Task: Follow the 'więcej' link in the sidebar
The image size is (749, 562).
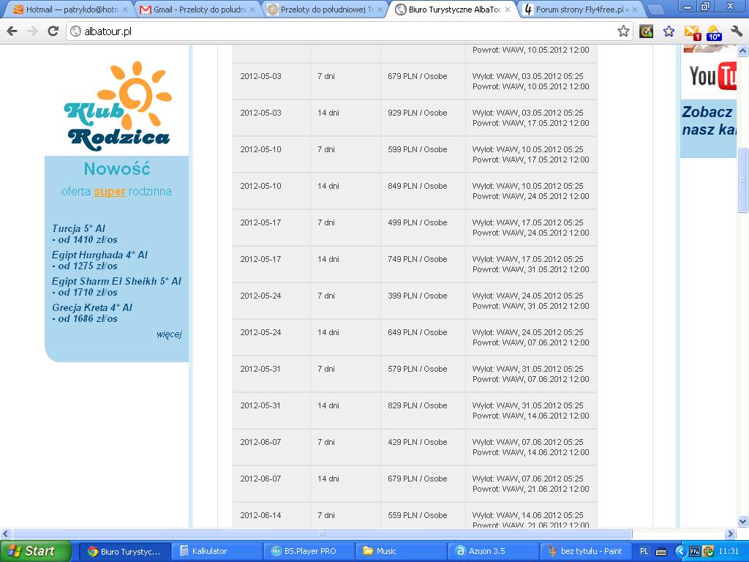Action: click(169, 334)
